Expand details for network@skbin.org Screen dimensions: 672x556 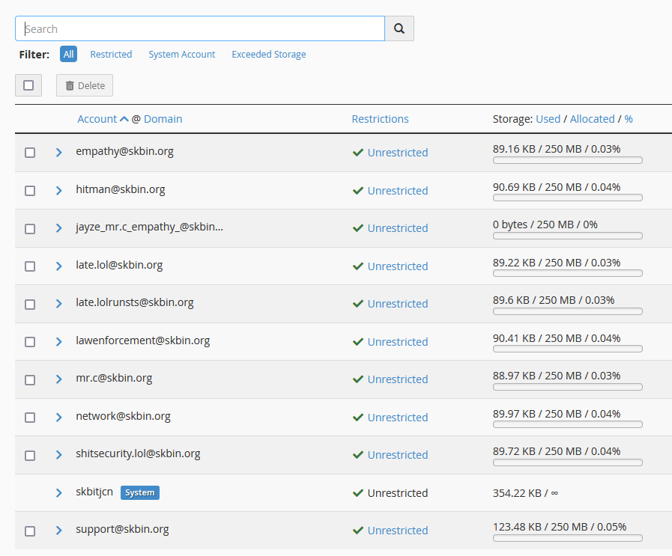[59, 418]
